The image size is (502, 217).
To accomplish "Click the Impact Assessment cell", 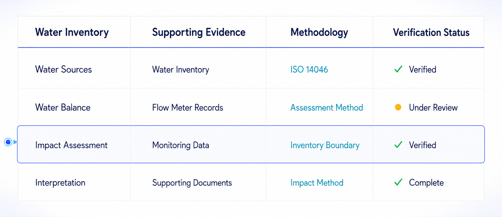I will coord(71,145).
